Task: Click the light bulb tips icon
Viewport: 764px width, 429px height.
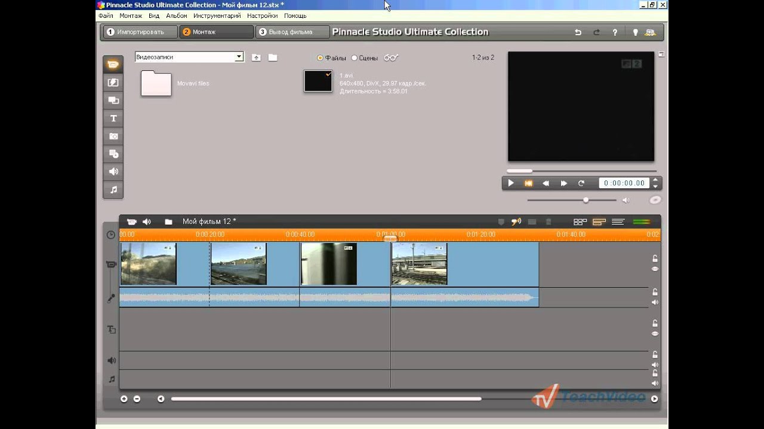Action: coord(635,32)
